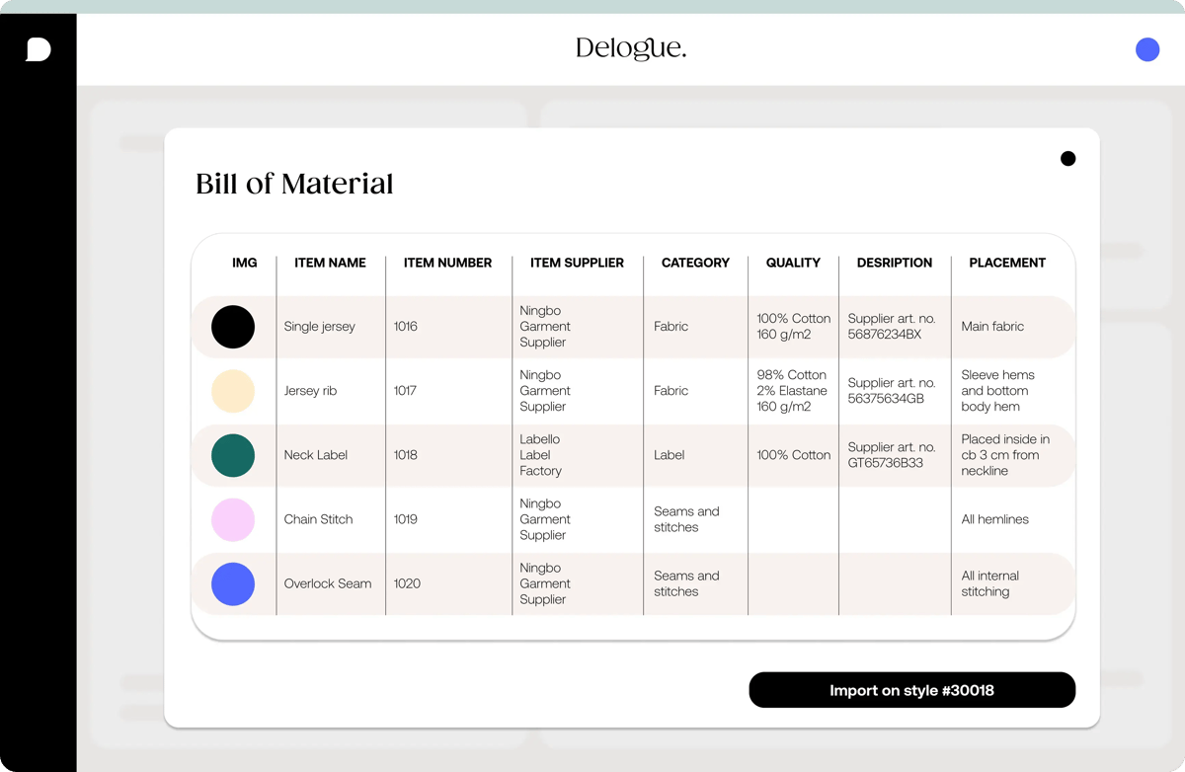
Task: Click item number 1019
Action: 406,519
